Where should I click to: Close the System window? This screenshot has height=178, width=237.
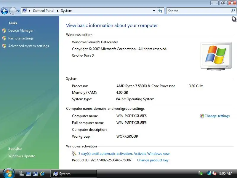point(232,3)
